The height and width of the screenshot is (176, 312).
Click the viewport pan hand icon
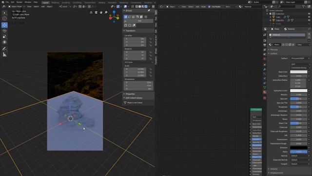tap(101, 12)
